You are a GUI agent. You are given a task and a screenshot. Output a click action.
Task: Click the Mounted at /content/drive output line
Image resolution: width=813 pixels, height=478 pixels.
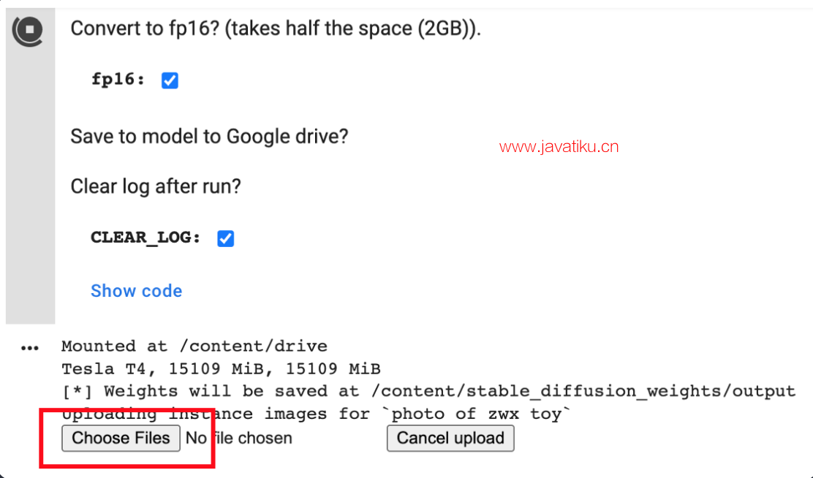pos(194,346)
